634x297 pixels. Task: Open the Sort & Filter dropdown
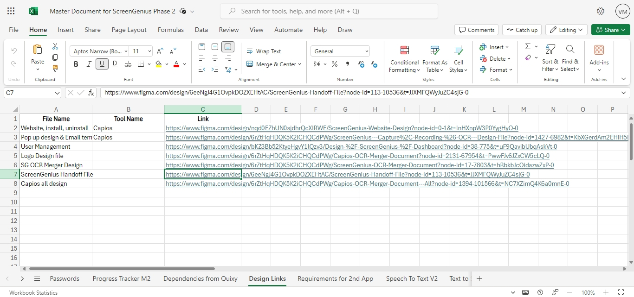pos(550,58)
